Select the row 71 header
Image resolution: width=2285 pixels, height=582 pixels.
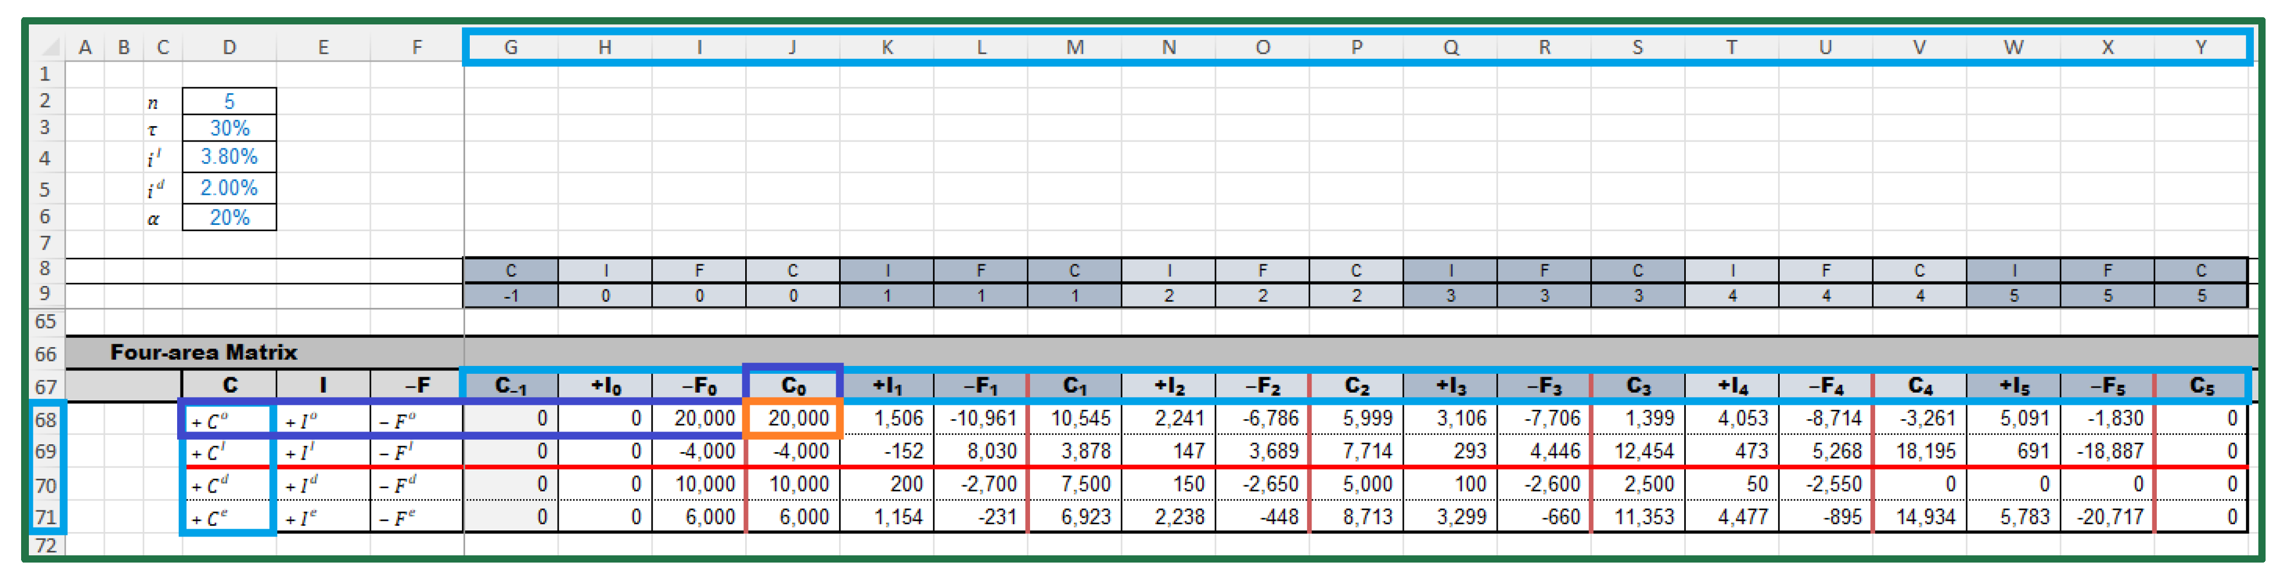pyautogui.click(x=46, y=516)
